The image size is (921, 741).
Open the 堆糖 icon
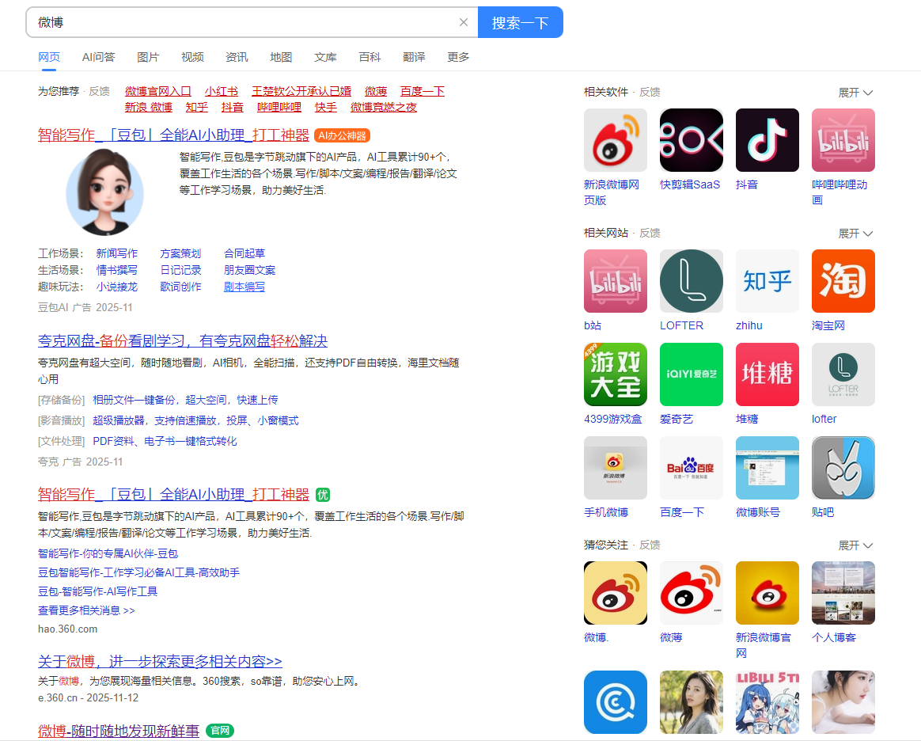[767, 374]
